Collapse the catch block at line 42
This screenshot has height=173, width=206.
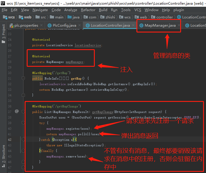23,139
